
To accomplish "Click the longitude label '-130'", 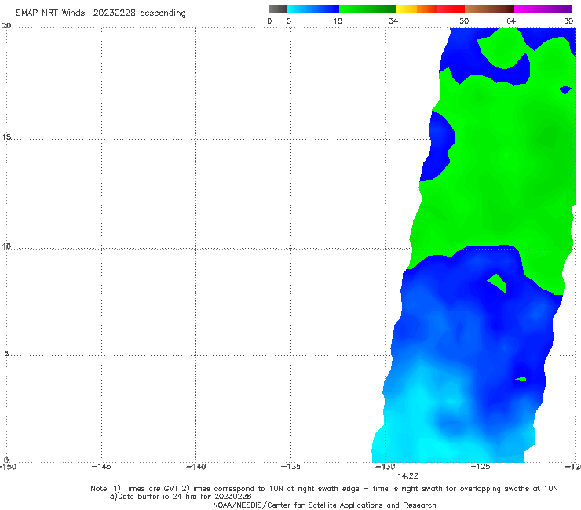I will tap(386, 467).
